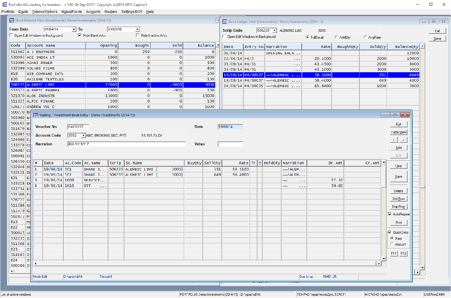Open the Masters menu

point(111,12)
